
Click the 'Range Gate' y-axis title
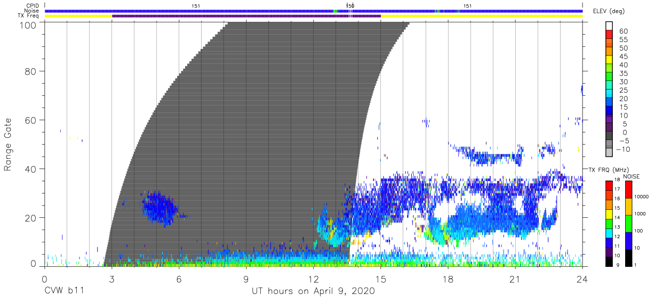[x=8, y=144]
